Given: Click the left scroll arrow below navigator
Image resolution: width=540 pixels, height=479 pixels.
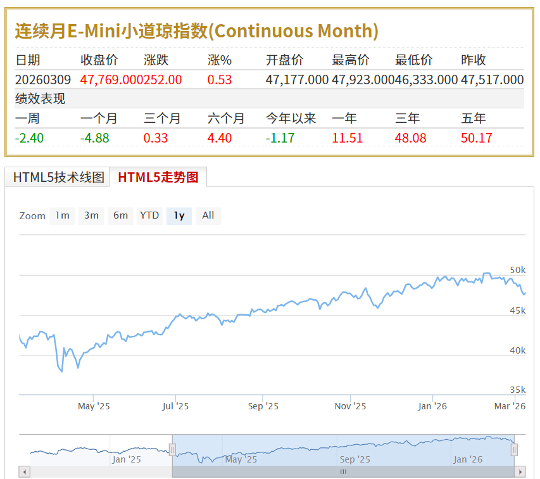Looking at the screenshot, I should [x=24, y=472].
